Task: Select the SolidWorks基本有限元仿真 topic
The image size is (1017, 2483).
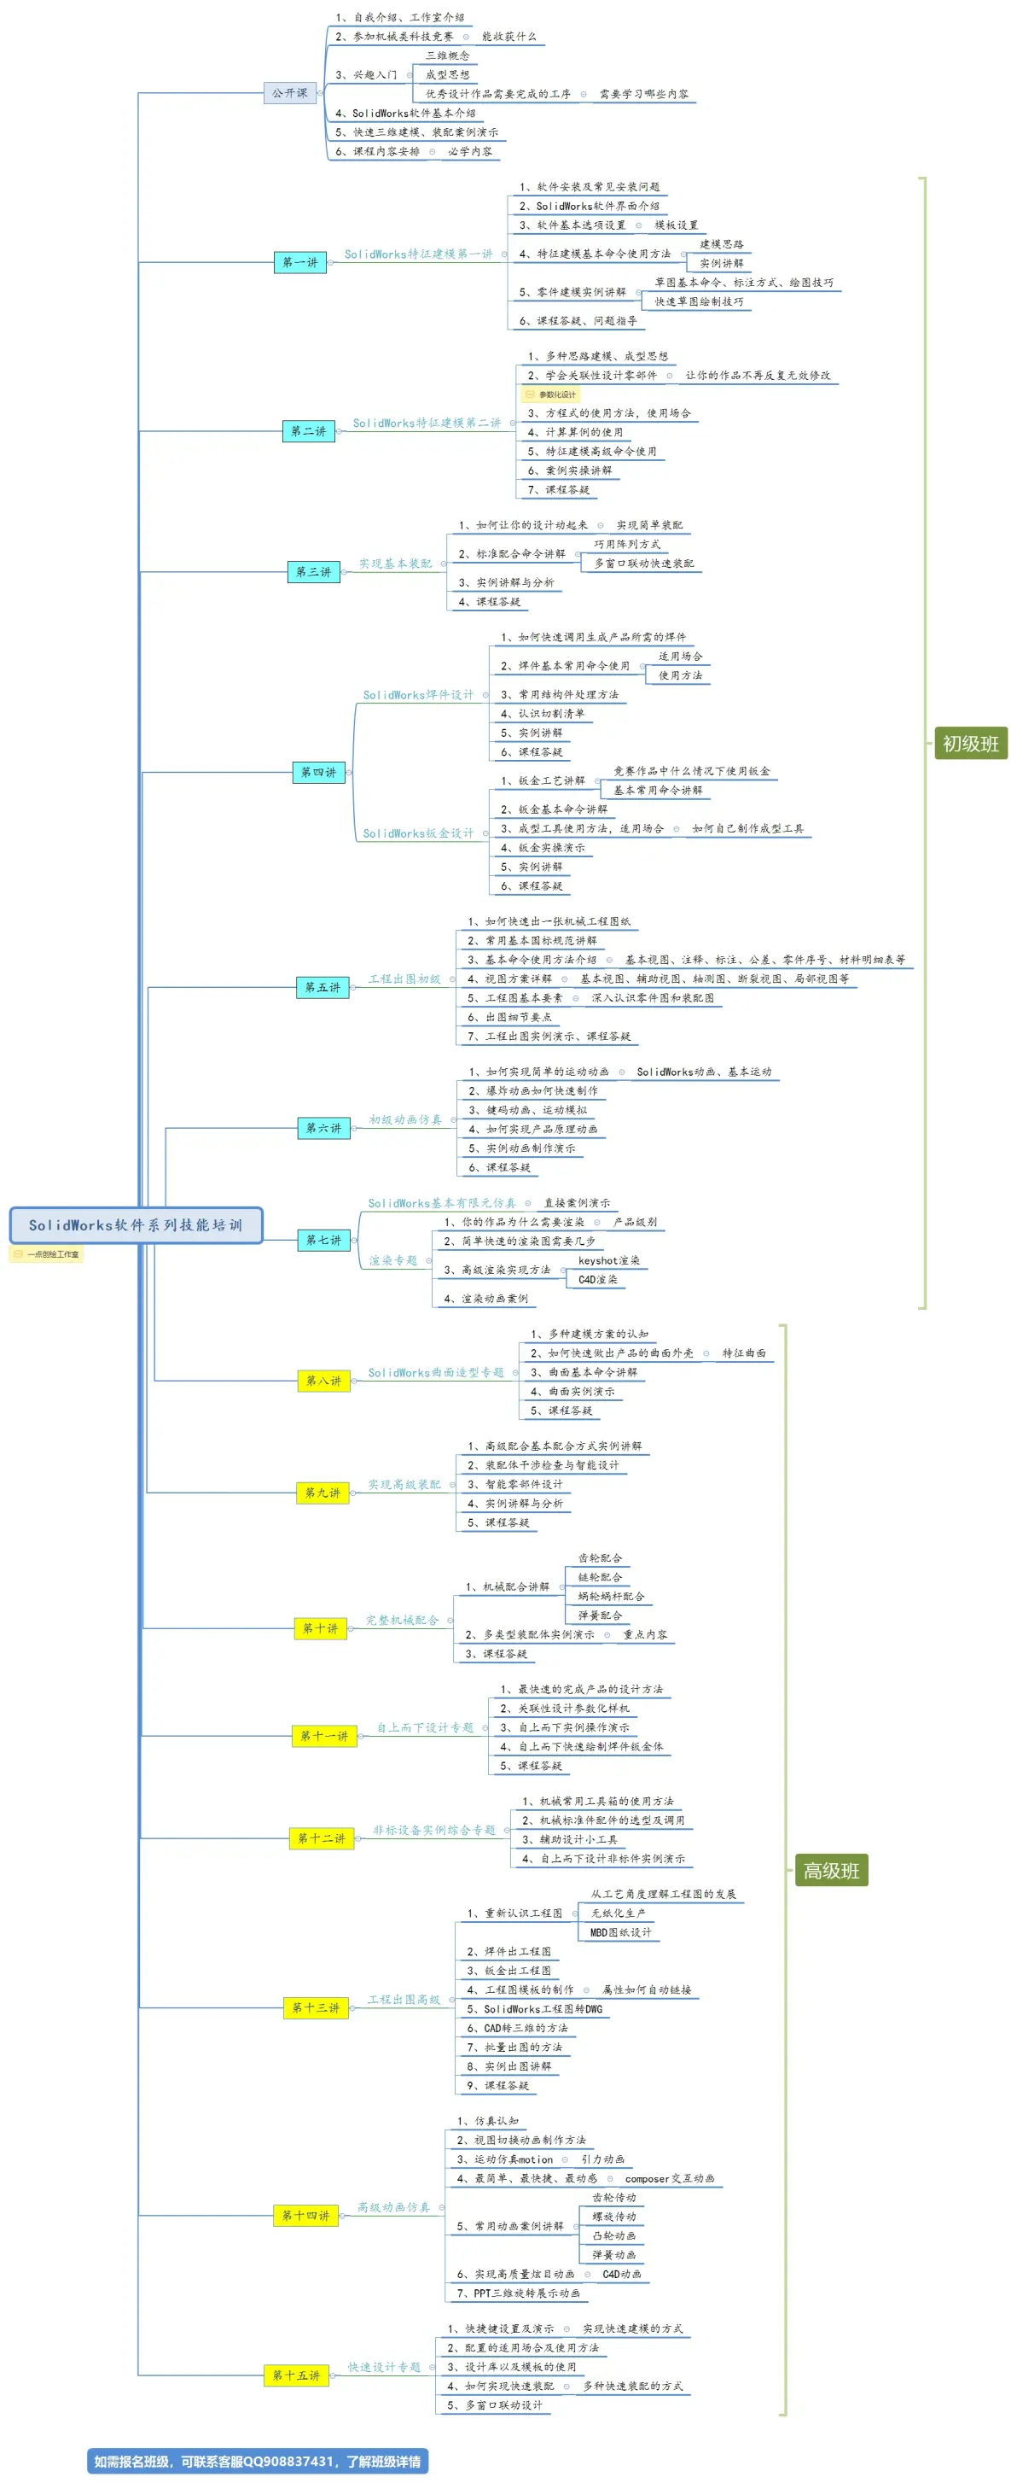Action: point(442,1204)
